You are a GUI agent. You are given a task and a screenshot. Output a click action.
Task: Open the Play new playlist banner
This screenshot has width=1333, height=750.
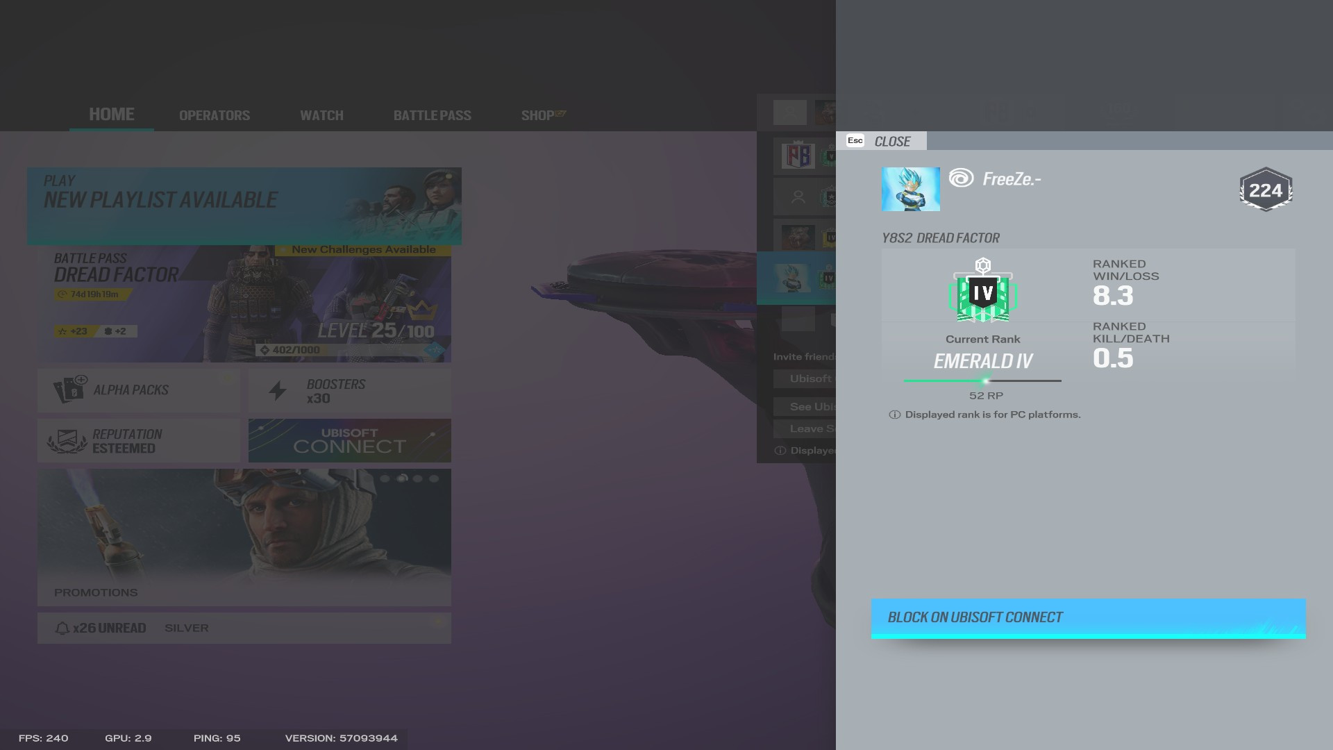[x=244, y=206]
